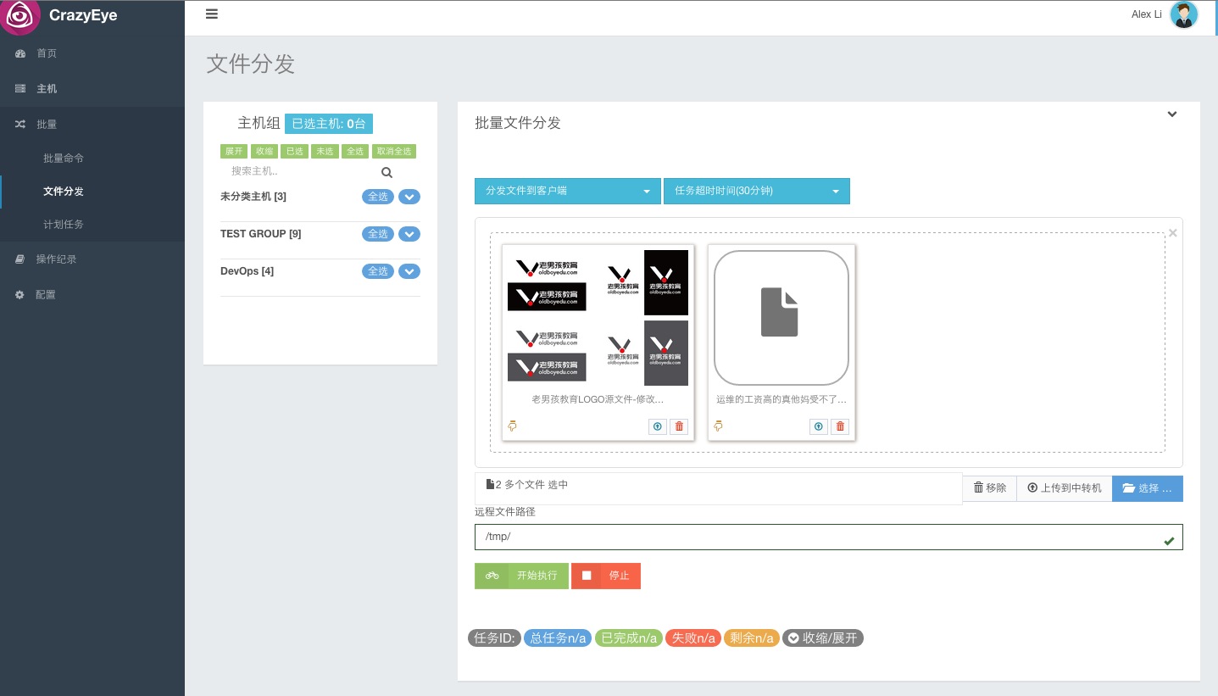Viewport: 1218px width, 696px height.
Task: Click the DevOps [4] group name
Action: click(x=247, y=271)
